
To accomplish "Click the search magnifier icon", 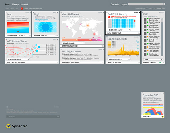I will pyautogui.click(x=163, y=4).
